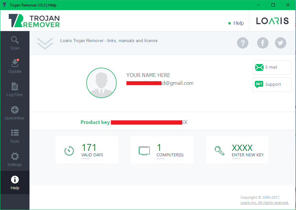The height and width of the screenshot is (210, 296).
Task: Open the Twitter icon
Action: click(280, 43)
